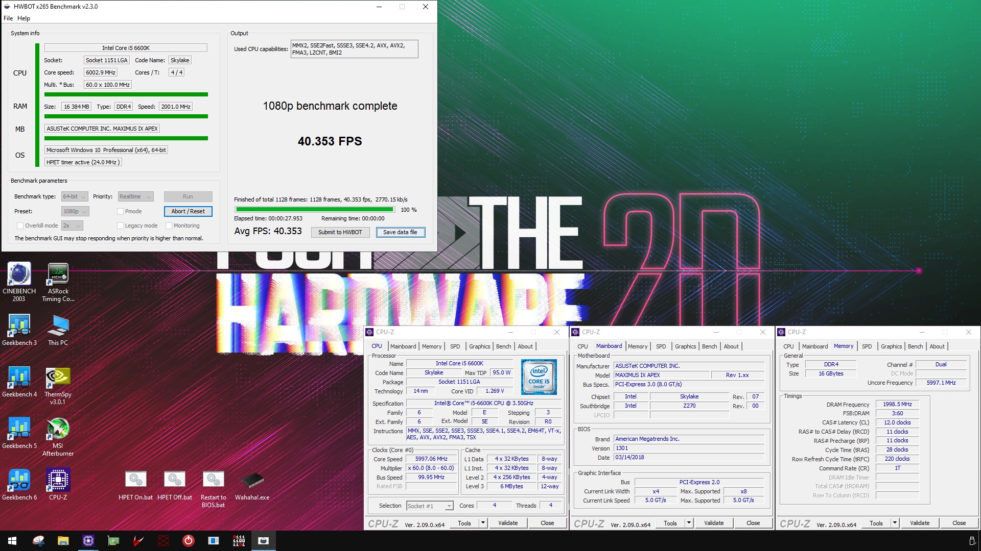Image resolution: width=981 pixels, height=551 pixels.
Task: Expand Tools arrow in CPU-Z Mainboard window
Action: click(689, 523)
